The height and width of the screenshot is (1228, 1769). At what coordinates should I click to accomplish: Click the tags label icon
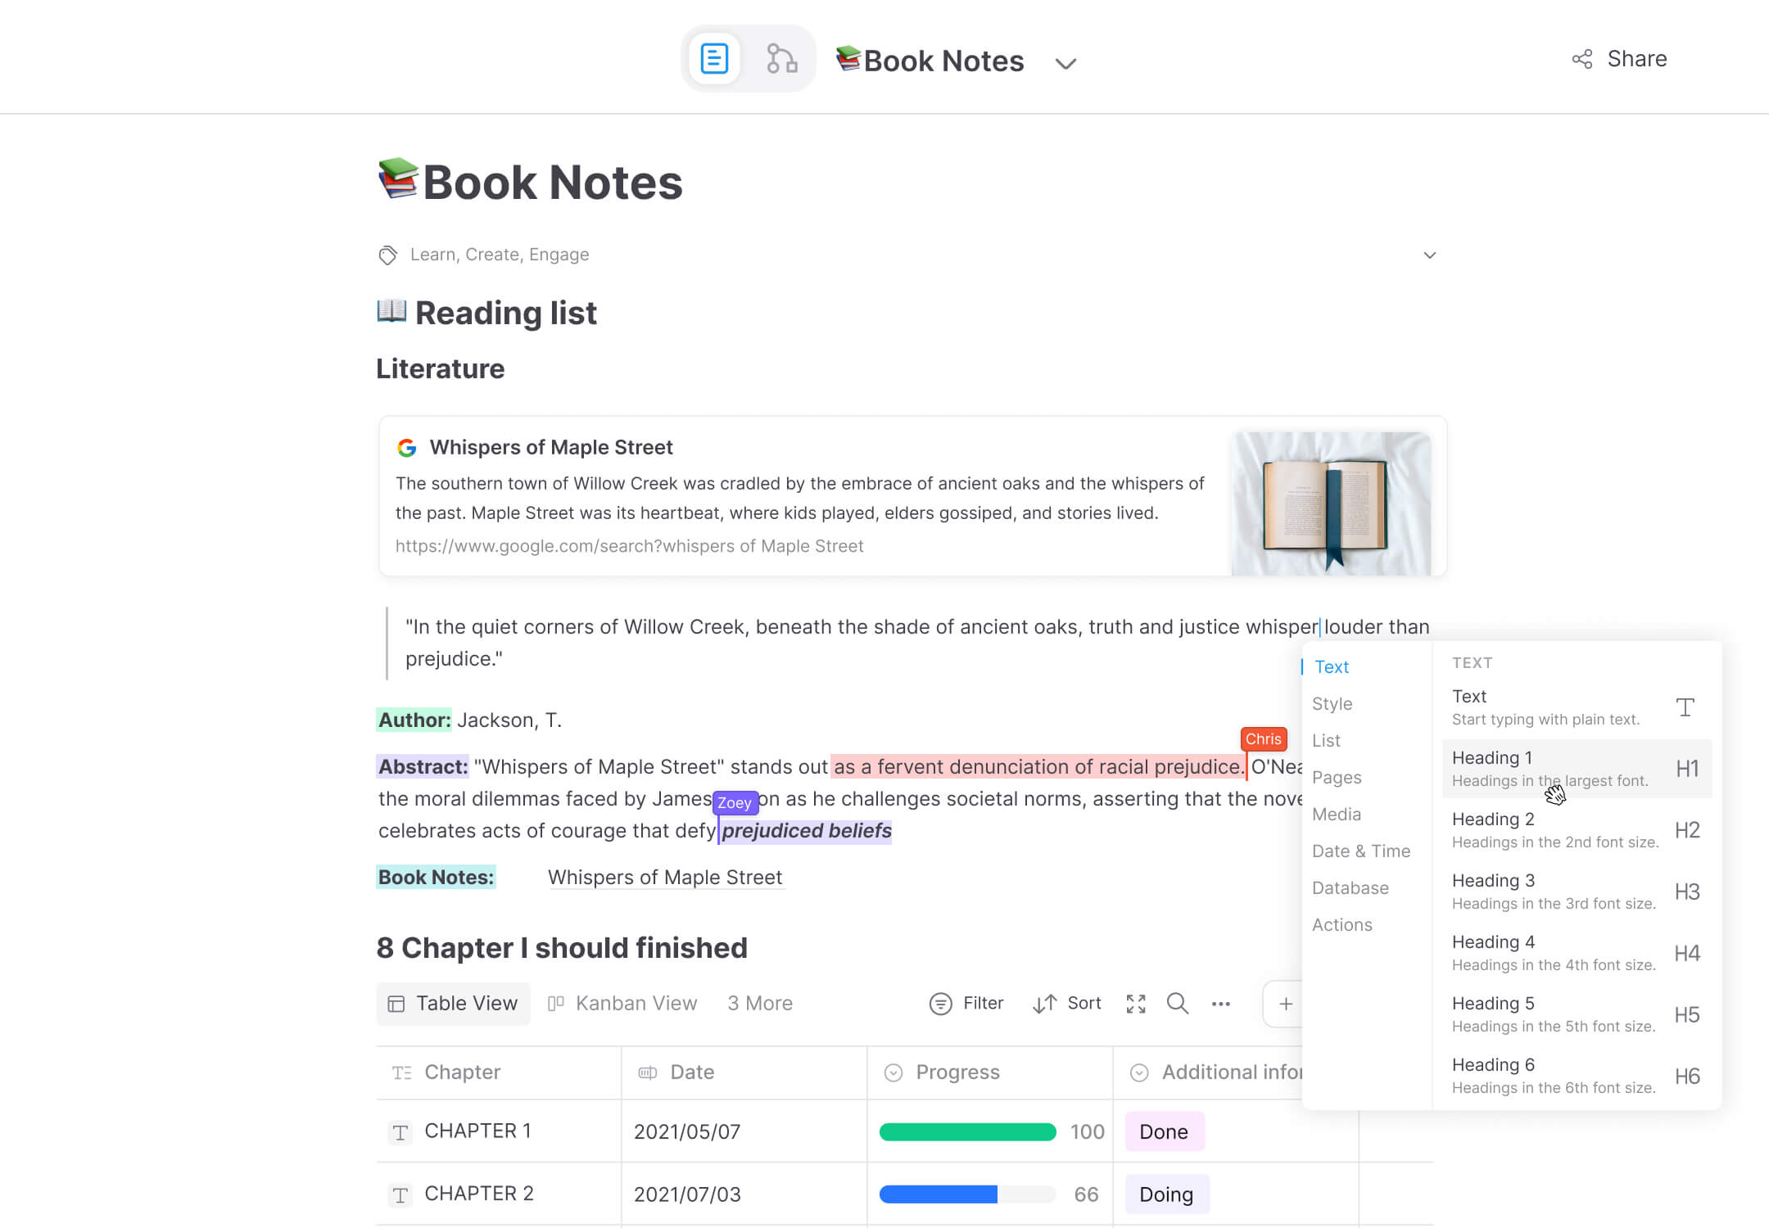(x=387, y=255)
